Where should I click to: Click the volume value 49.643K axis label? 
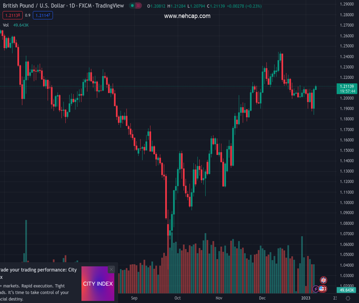(347, 290)
